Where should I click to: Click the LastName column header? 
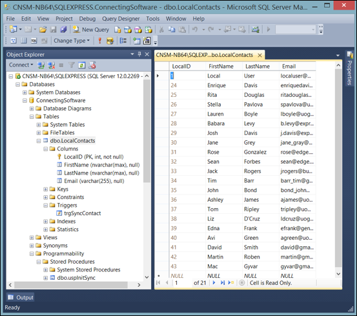coord(260,67)
